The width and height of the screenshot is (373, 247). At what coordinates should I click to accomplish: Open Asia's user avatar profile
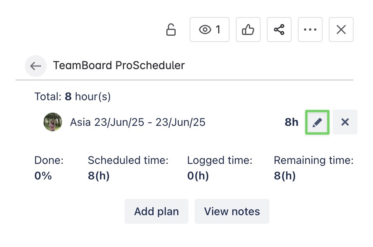[53, 122]
